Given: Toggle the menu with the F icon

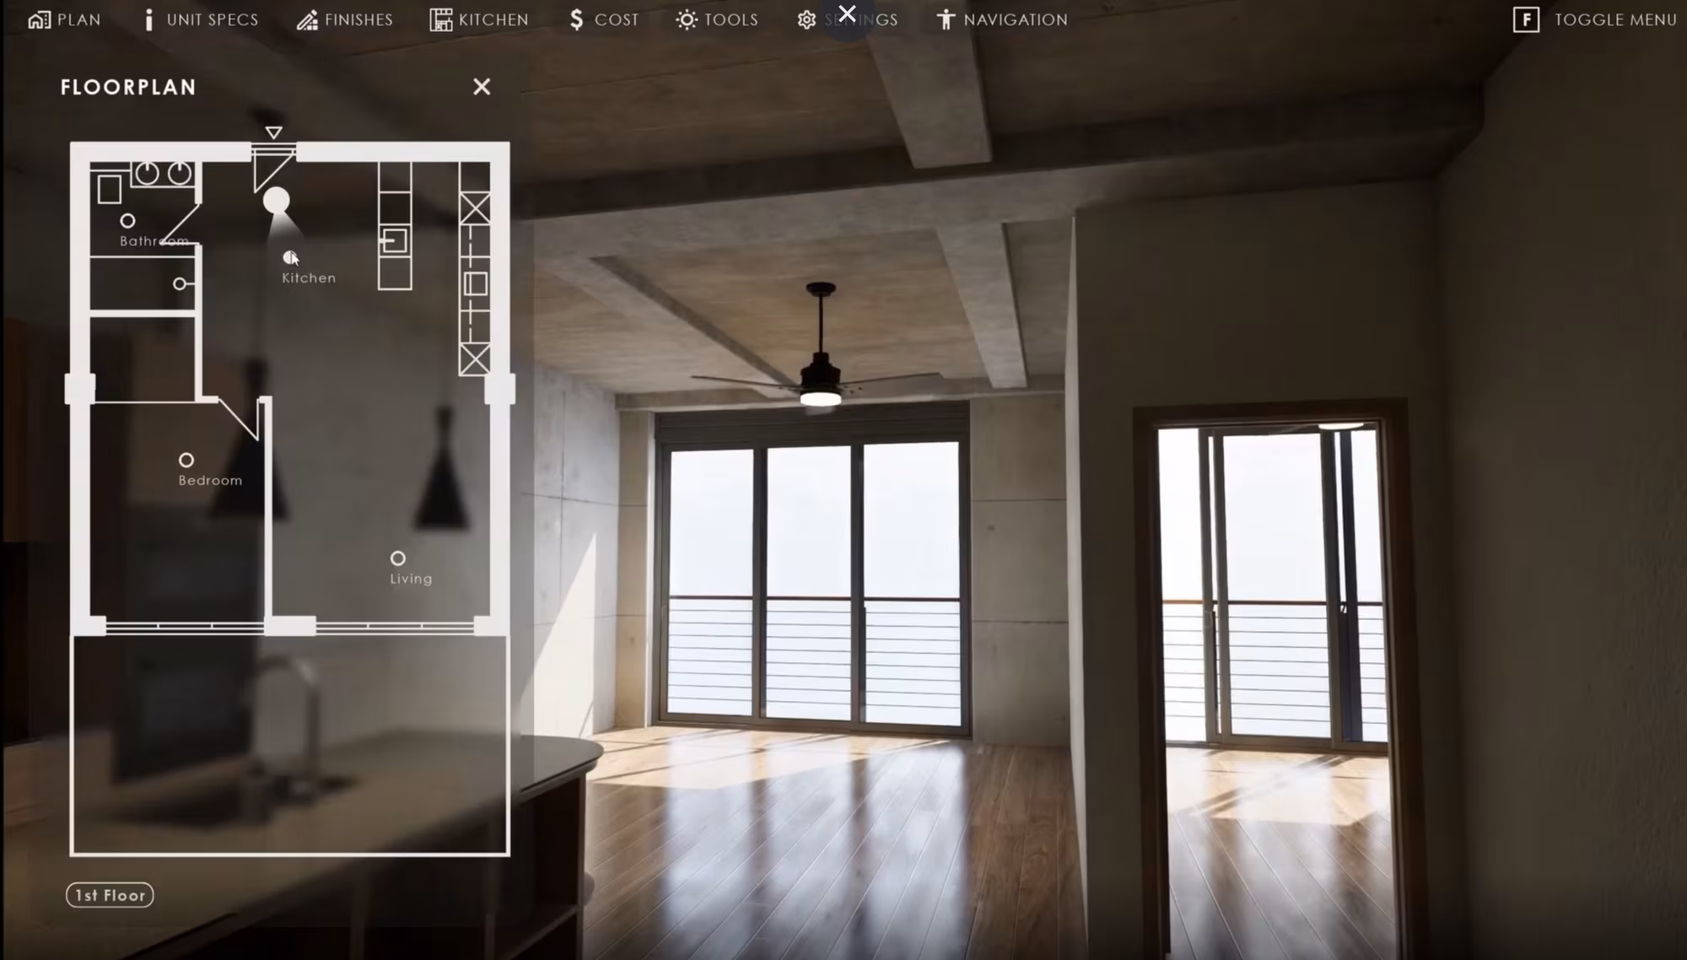Looking at the screenshot, I should tap(1526, 19).
